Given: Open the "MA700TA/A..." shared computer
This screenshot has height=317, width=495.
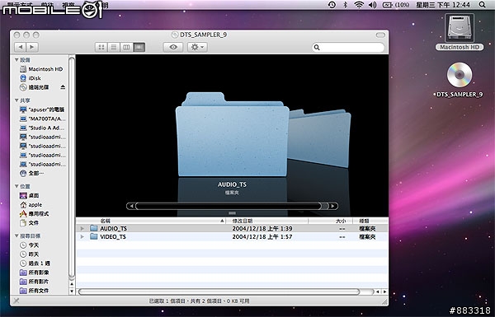Looking at the screenshot, I should (x=43, y=119).
